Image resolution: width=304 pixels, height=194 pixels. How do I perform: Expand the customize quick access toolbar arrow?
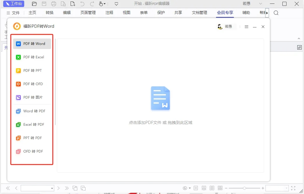click(116, 4)
